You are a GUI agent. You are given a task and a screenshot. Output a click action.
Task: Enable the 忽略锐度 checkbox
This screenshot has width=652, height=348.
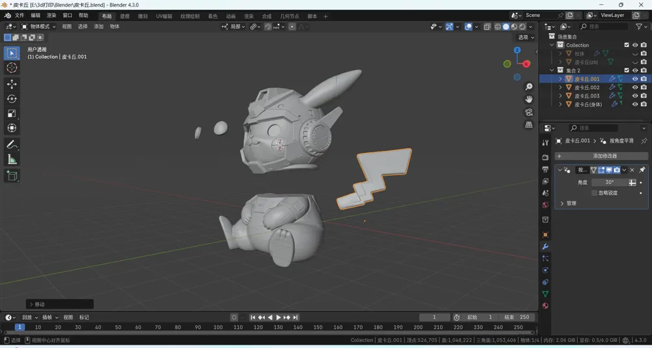click(594, 193)
